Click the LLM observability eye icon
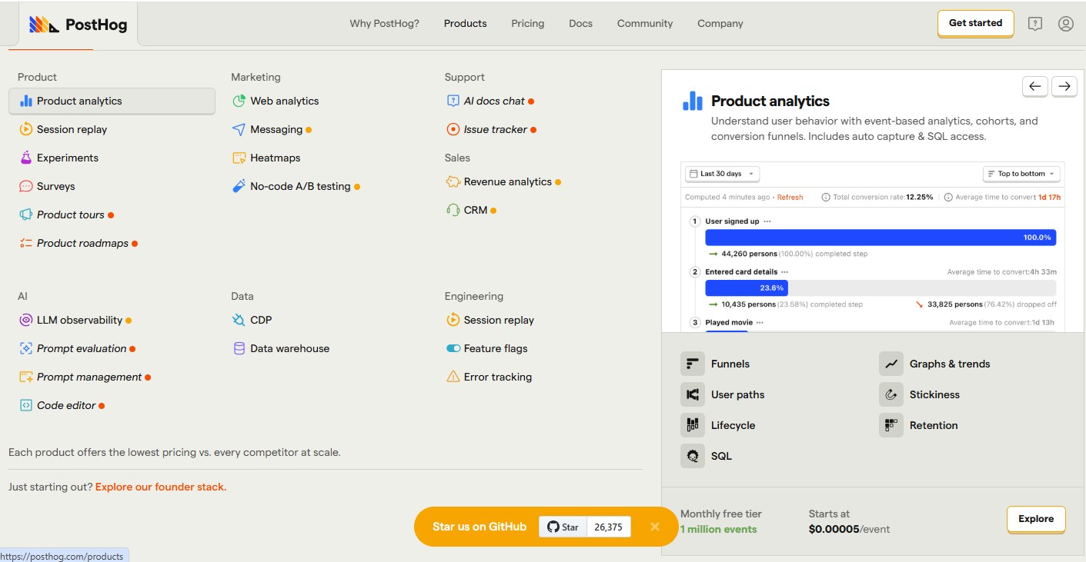Screen dimensions: 1086x562 26,320
